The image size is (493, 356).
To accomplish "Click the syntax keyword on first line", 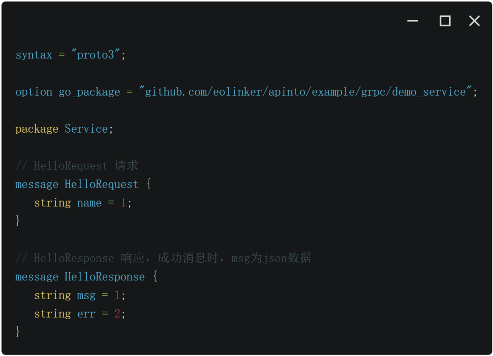I will click(x=34, y=55).
